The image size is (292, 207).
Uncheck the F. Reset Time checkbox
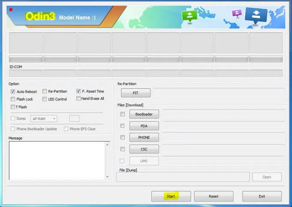[78, 91]
